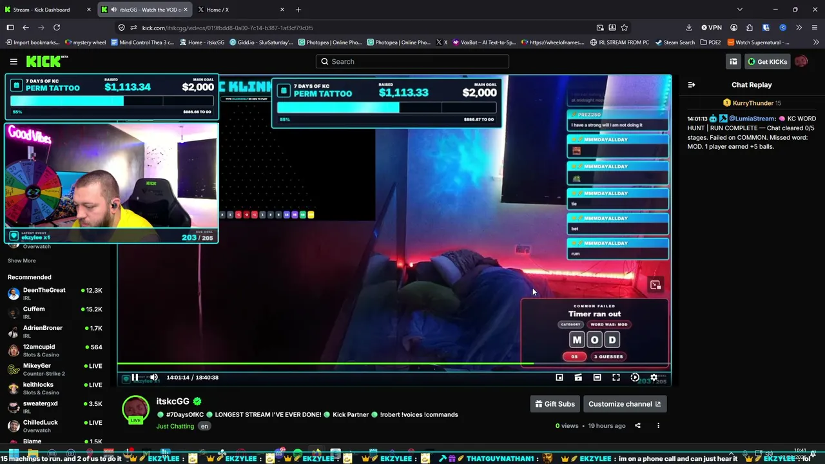Reload the current page
Screen dimensions: 825x464
tap(57, 28)
